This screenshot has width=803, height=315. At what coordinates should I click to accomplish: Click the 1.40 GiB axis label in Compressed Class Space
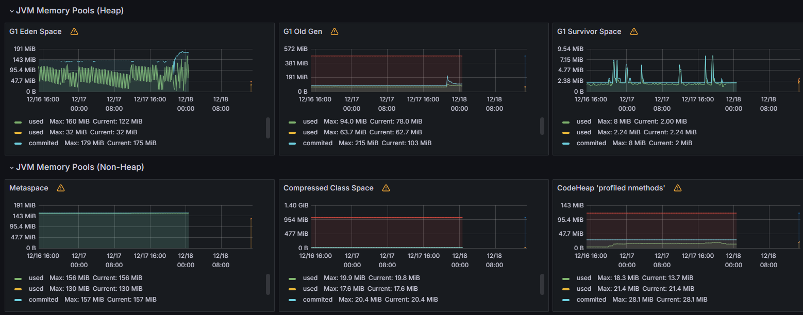click(296, 205)
